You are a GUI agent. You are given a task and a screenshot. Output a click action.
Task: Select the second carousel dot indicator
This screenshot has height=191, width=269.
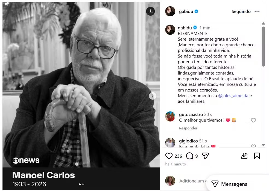coord(83,184)
